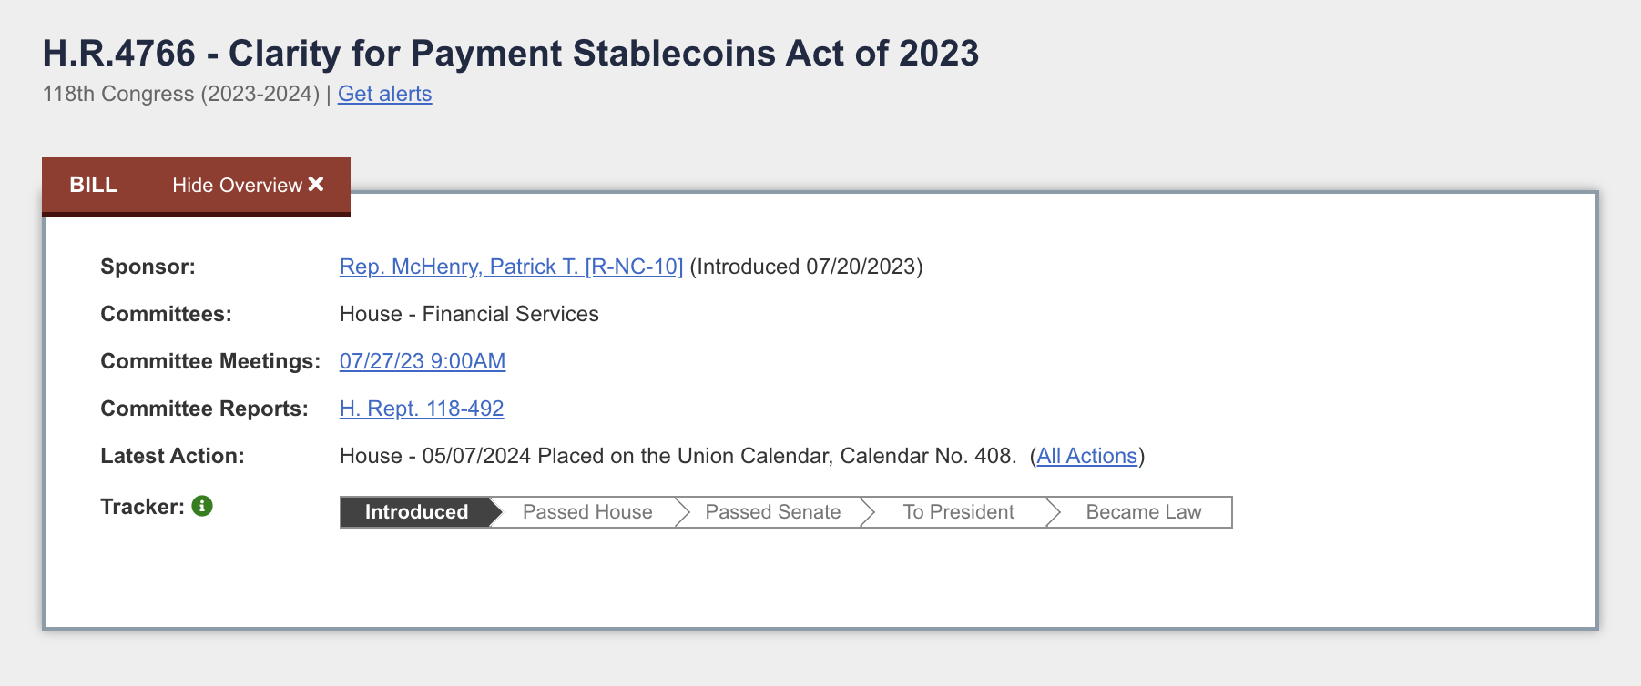
Task: Open the 07/27/23 9:00AM committee meeting
Action: click(x=423, y=361)
